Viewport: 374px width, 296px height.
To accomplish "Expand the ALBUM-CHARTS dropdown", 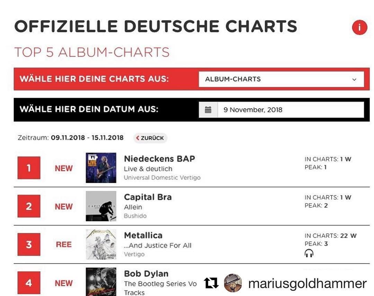I will pyautogui.click(x=281, y=79).
